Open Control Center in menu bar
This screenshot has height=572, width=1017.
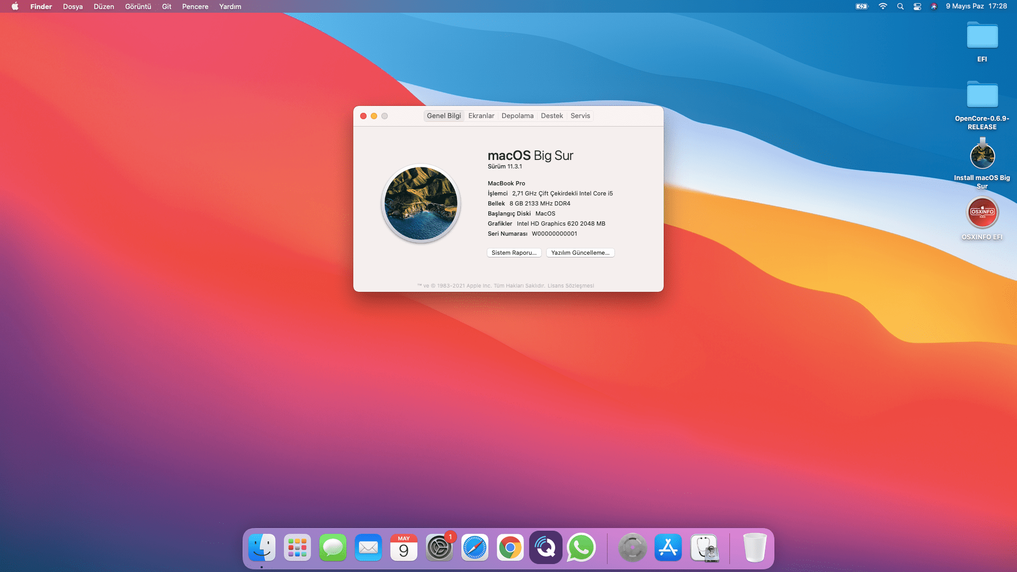[x=917, y=6]
